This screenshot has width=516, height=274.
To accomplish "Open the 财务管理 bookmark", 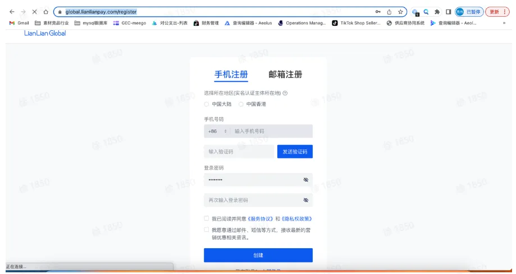I will 206,23.
